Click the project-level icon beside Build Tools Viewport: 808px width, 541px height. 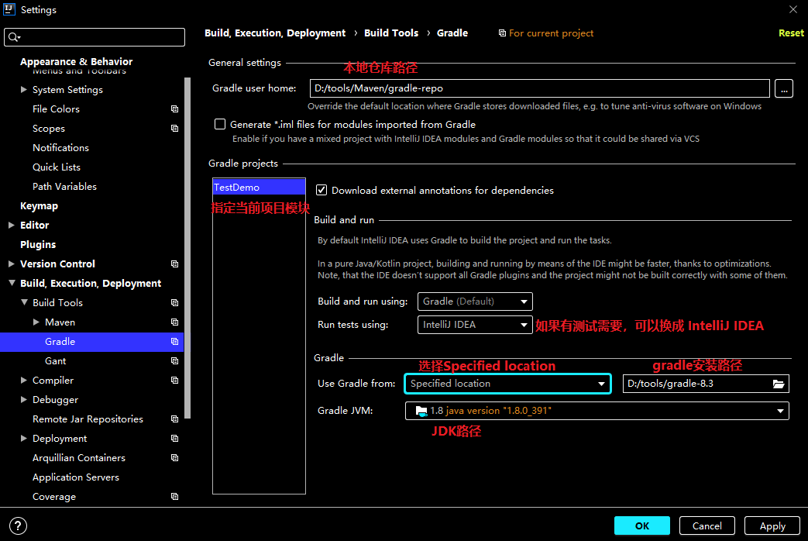coord(174,303)
